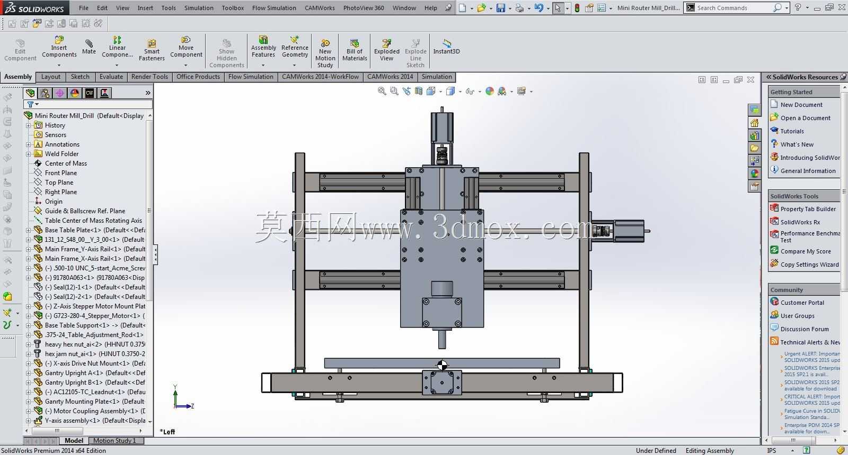Open the tree filter dropdown arrow

pyautogui.click(x=37, y=105)
